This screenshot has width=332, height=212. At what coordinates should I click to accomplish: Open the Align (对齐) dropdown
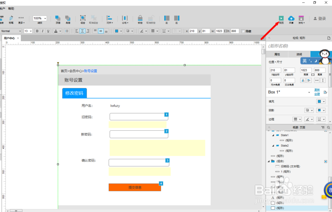click(110, 20)
